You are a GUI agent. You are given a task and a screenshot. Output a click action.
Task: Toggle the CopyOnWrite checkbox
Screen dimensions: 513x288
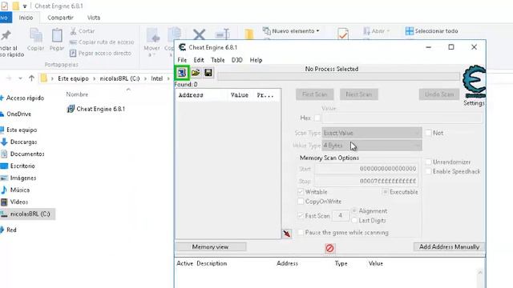[301, 202]
